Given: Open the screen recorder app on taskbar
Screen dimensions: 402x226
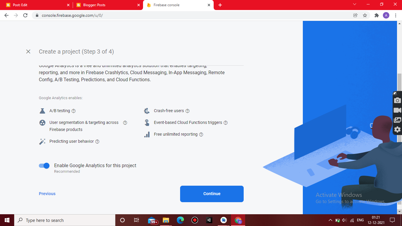Looking at the screenshot, I should click(x=195, y=220).
